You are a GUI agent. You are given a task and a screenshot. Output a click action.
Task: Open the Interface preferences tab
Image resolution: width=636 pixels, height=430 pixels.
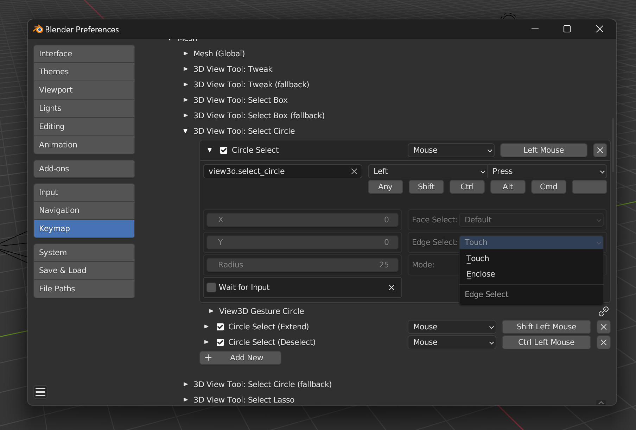[x=84, y=54]
